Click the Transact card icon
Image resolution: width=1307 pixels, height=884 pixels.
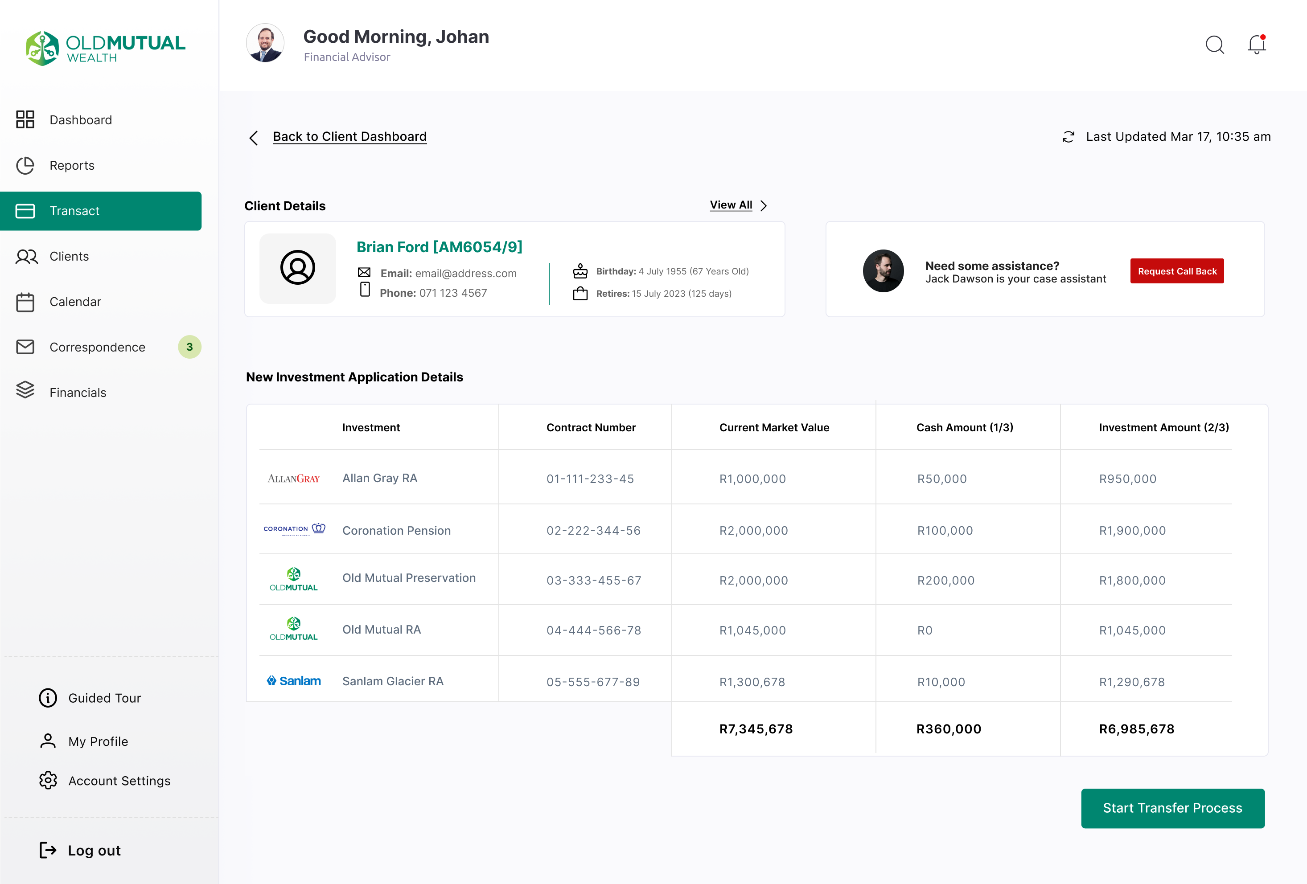pos(25,211)
